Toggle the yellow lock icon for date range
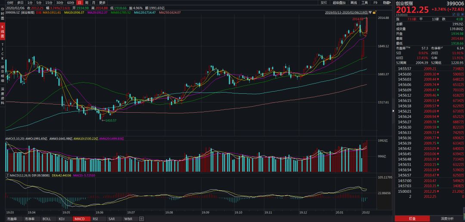465x222 pixels. point(374,12)
